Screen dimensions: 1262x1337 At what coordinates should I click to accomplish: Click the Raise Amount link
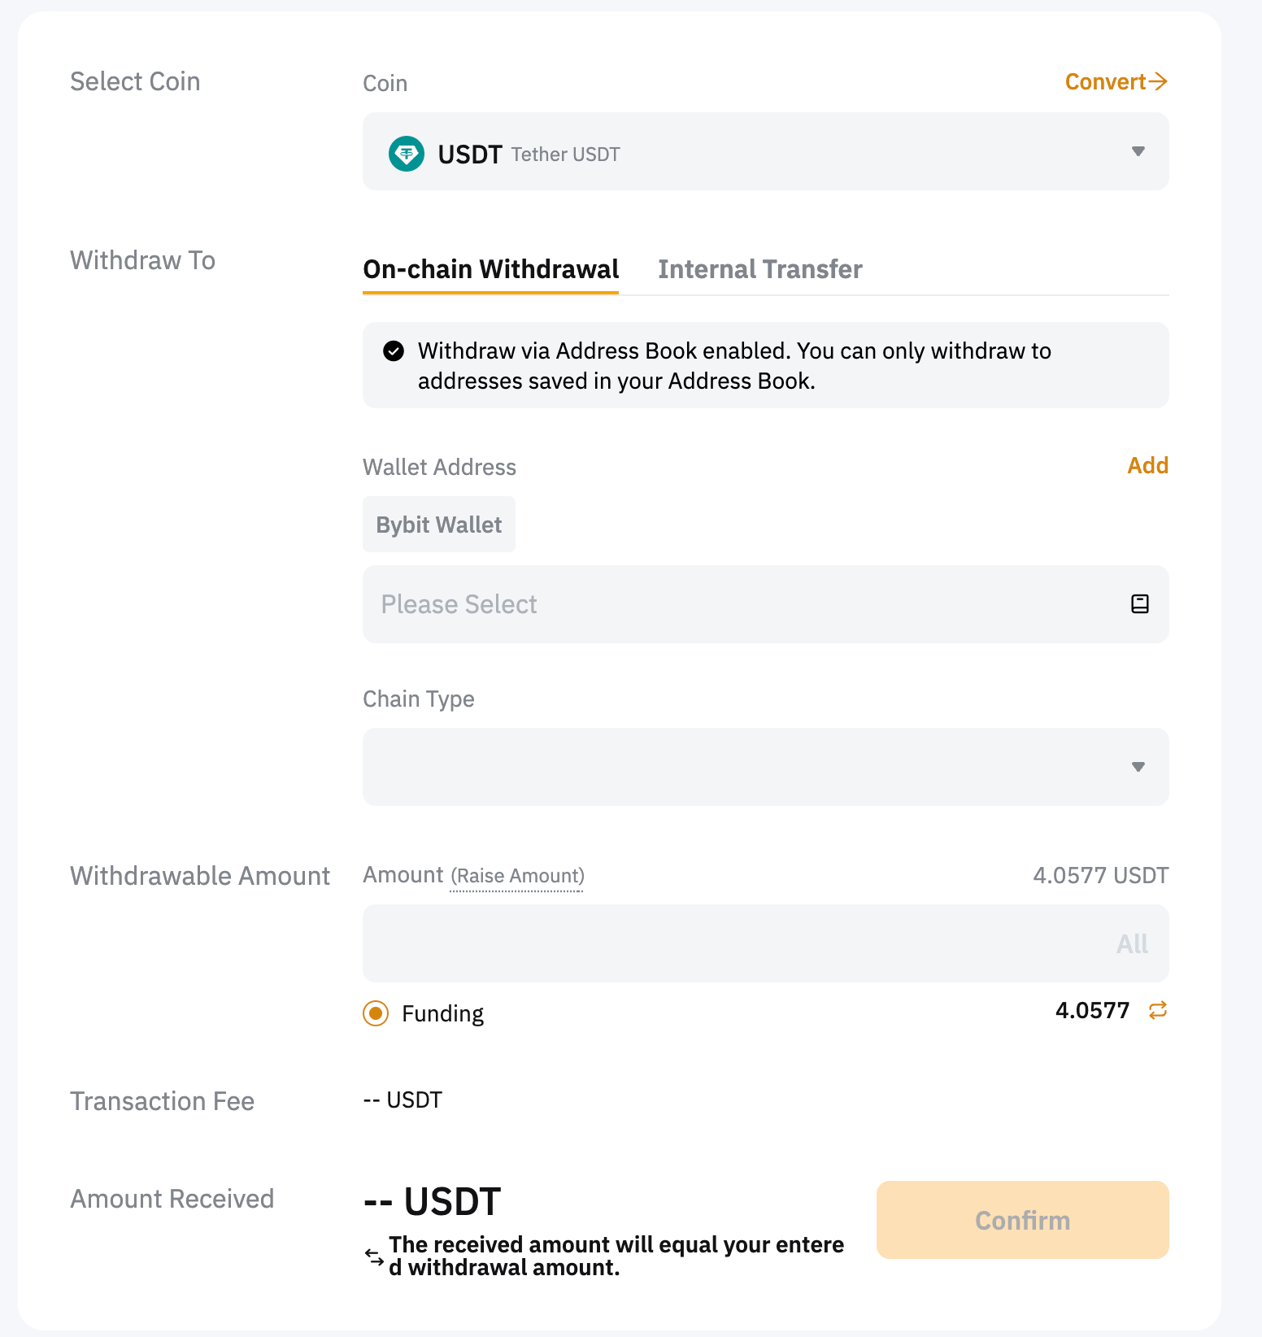point(517,876)
